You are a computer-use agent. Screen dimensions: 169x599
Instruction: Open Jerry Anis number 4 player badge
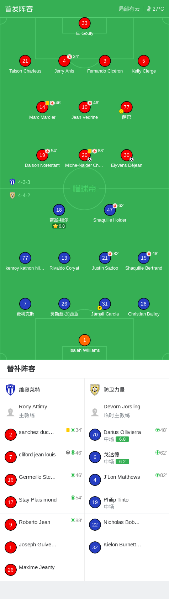click(x=64, y=61)
